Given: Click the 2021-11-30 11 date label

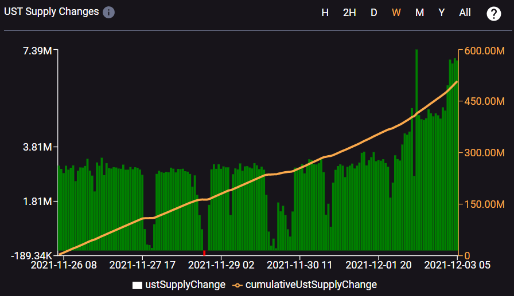Looking at the screenshot, I should (x=299, y=265).
